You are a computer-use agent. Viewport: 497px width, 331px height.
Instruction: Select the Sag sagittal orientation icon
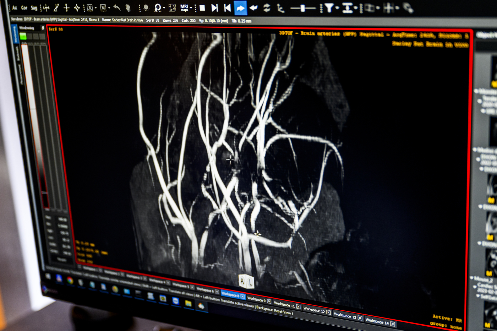tap(34, 7)
